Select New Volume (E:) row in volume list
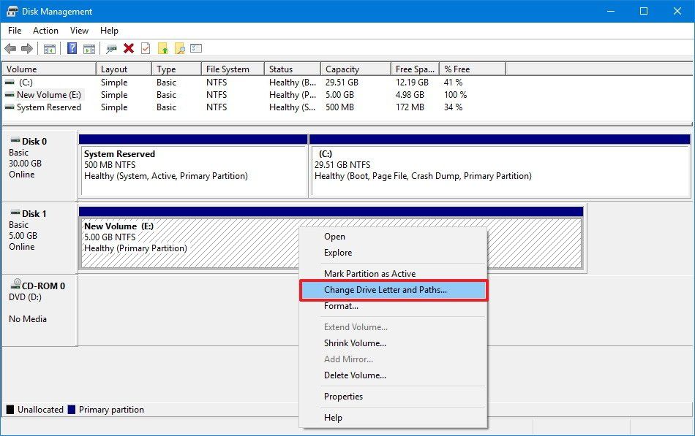695x436 pixels. click(x=49, y=95)
